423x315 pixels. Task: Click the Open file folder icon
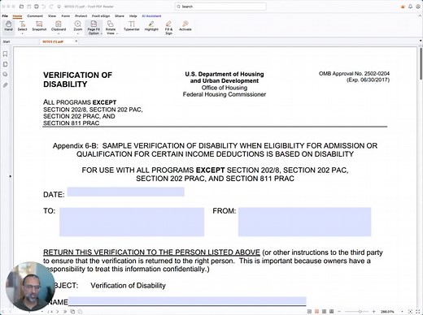coord(21,6)
